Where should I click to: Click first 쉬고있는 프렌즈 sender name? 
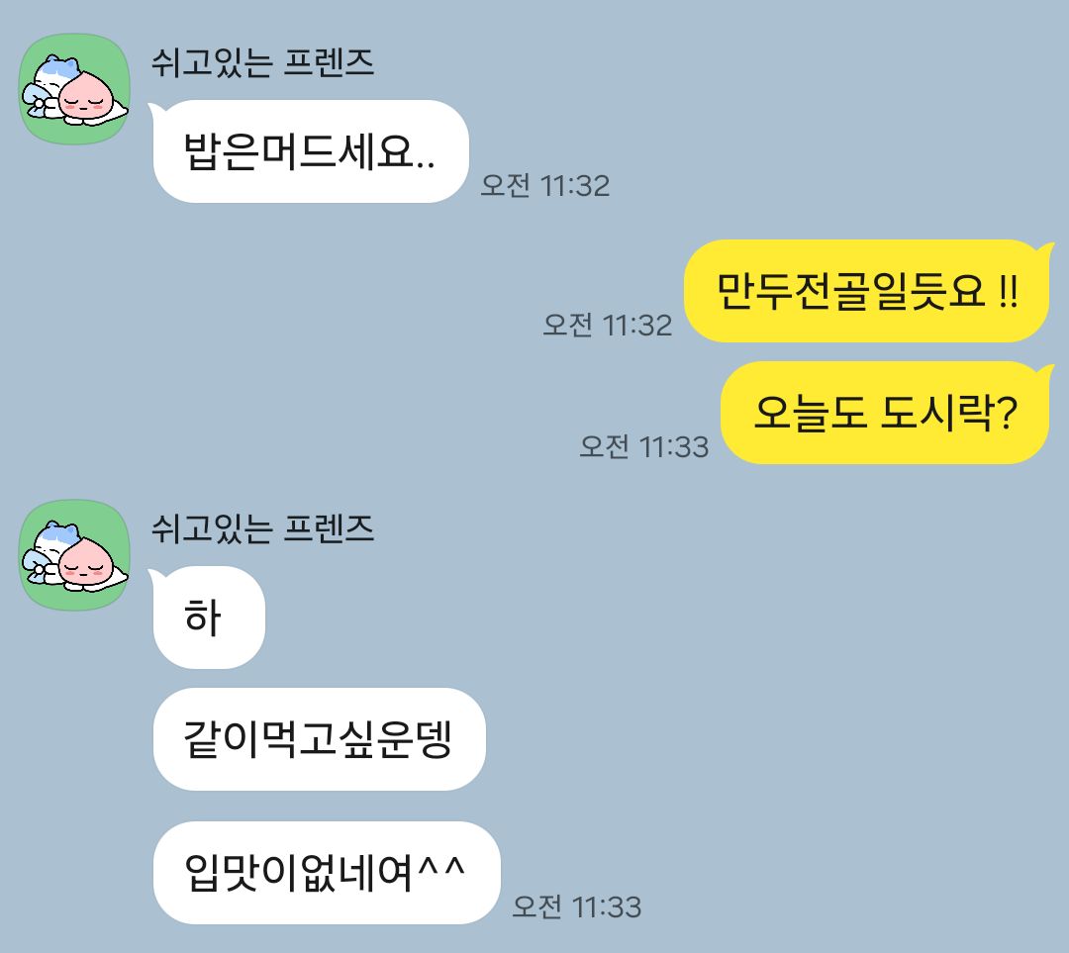(x=262, y=62)
